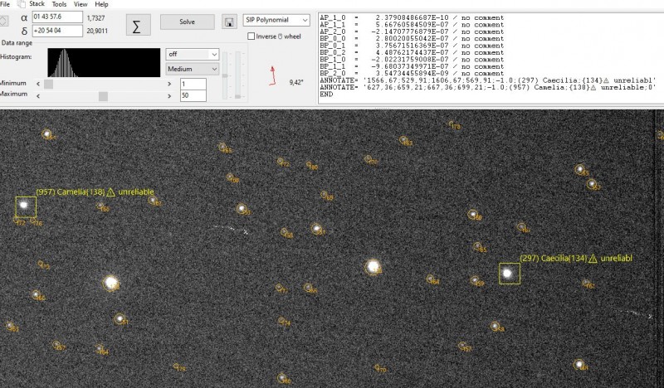The image size is (664, 388).
Task: Click the right arrow of Maximum scrollbar
Action: click(169, 96)
